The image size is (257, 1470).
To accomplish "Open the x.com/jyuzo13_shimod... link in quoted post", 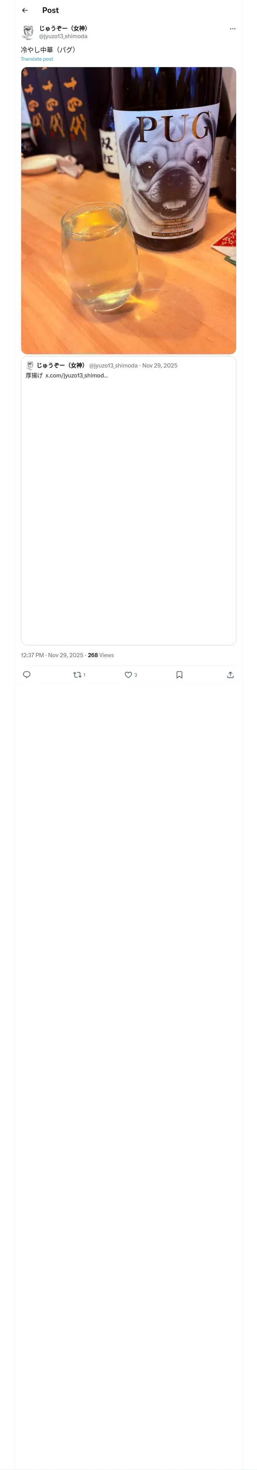I will click(77, 376).
